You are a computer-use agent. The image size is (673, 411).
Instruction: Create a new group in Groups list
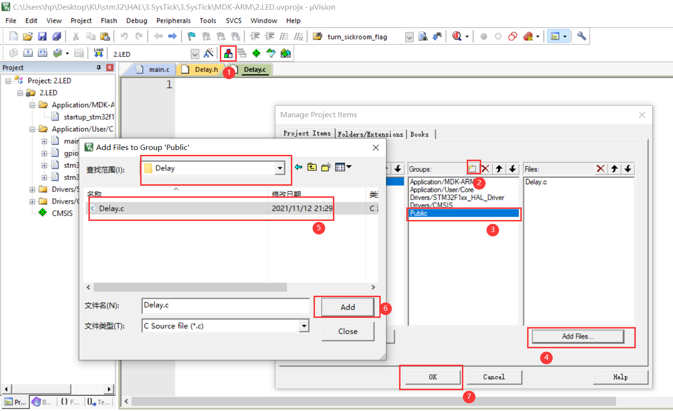pos(473,168)
